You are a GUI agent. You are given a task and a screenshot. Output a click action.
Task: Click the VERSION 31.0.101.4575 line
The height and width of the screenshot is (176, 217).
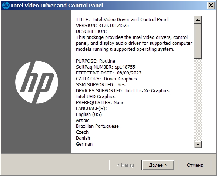pos(102,26)
